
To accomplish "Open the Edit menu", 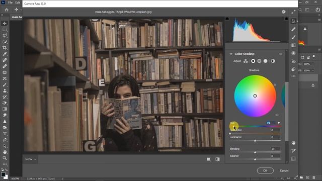I will [x=18, y=3].
